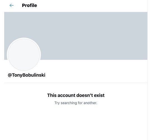Click the "Try searching for another." text
Image resolution: width=155 pixels, height=140 pixels.
click(76, 103)
